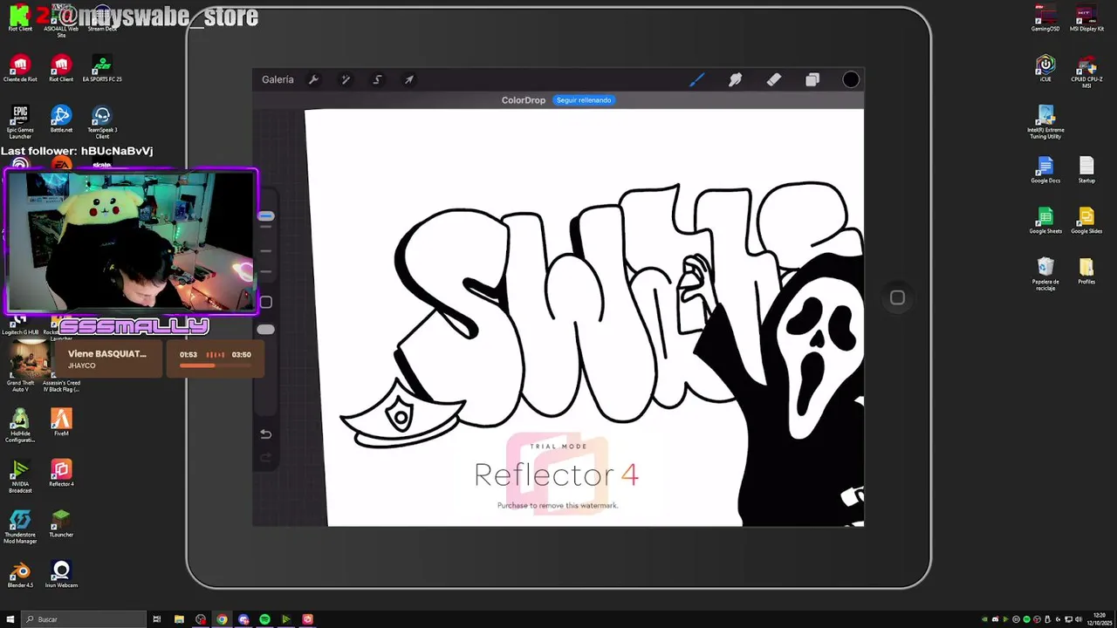
Task: Click the Viene BASQUIAT song title
Action: (107, 353)
